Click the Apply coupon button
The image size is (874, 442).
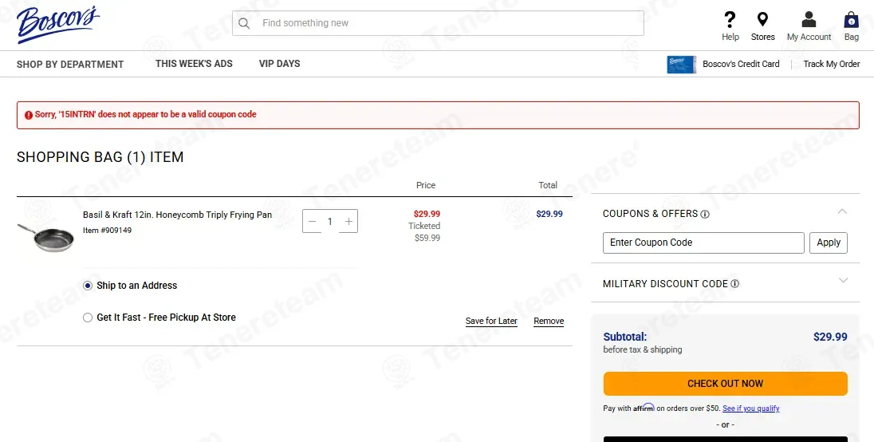tap(829, 243)
